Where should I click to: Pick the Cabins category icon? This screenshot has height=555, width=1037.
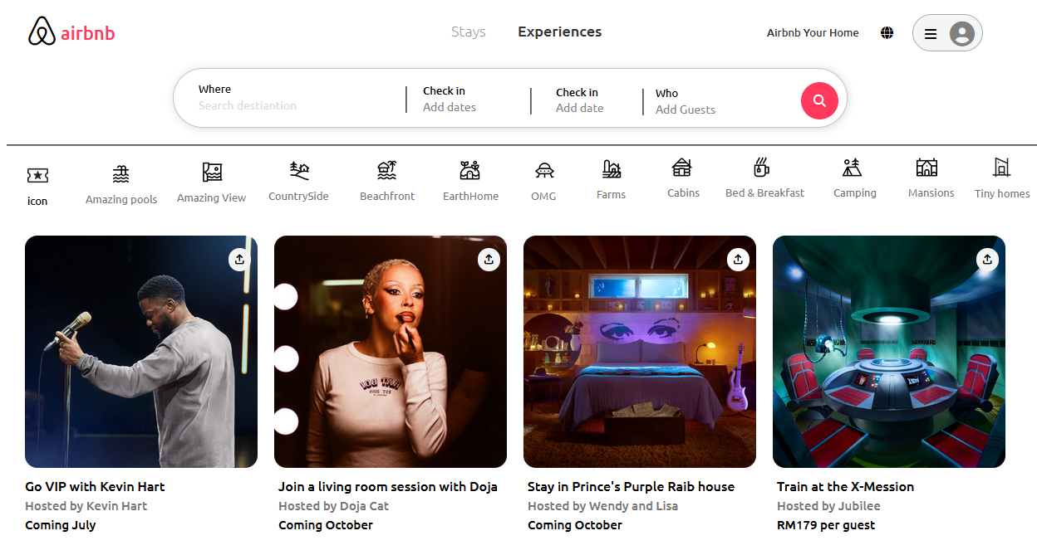[682, 168]
